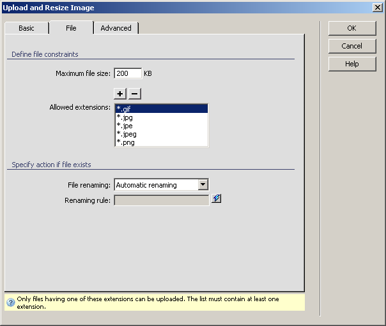Choose *.jpe from the extensions list

[x=161, y=126]
